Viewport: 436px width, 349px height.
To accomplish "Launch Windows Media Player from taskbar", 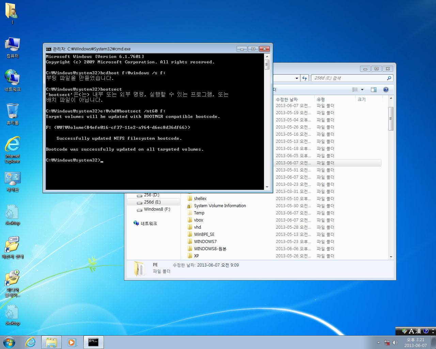I will coord(72,342).
